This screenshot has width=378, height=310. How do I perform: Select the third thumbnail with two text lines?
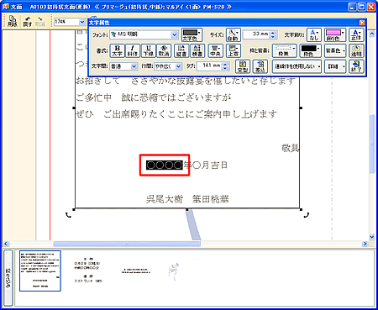(136, 271)
